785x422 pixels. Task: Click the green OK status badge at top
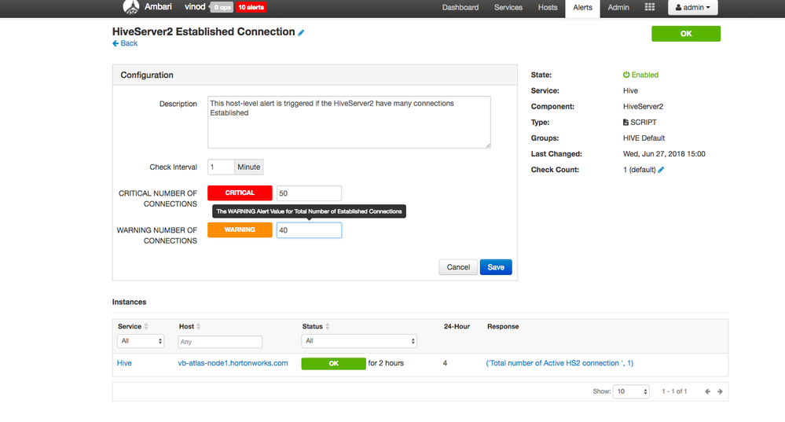click(686, 34)
